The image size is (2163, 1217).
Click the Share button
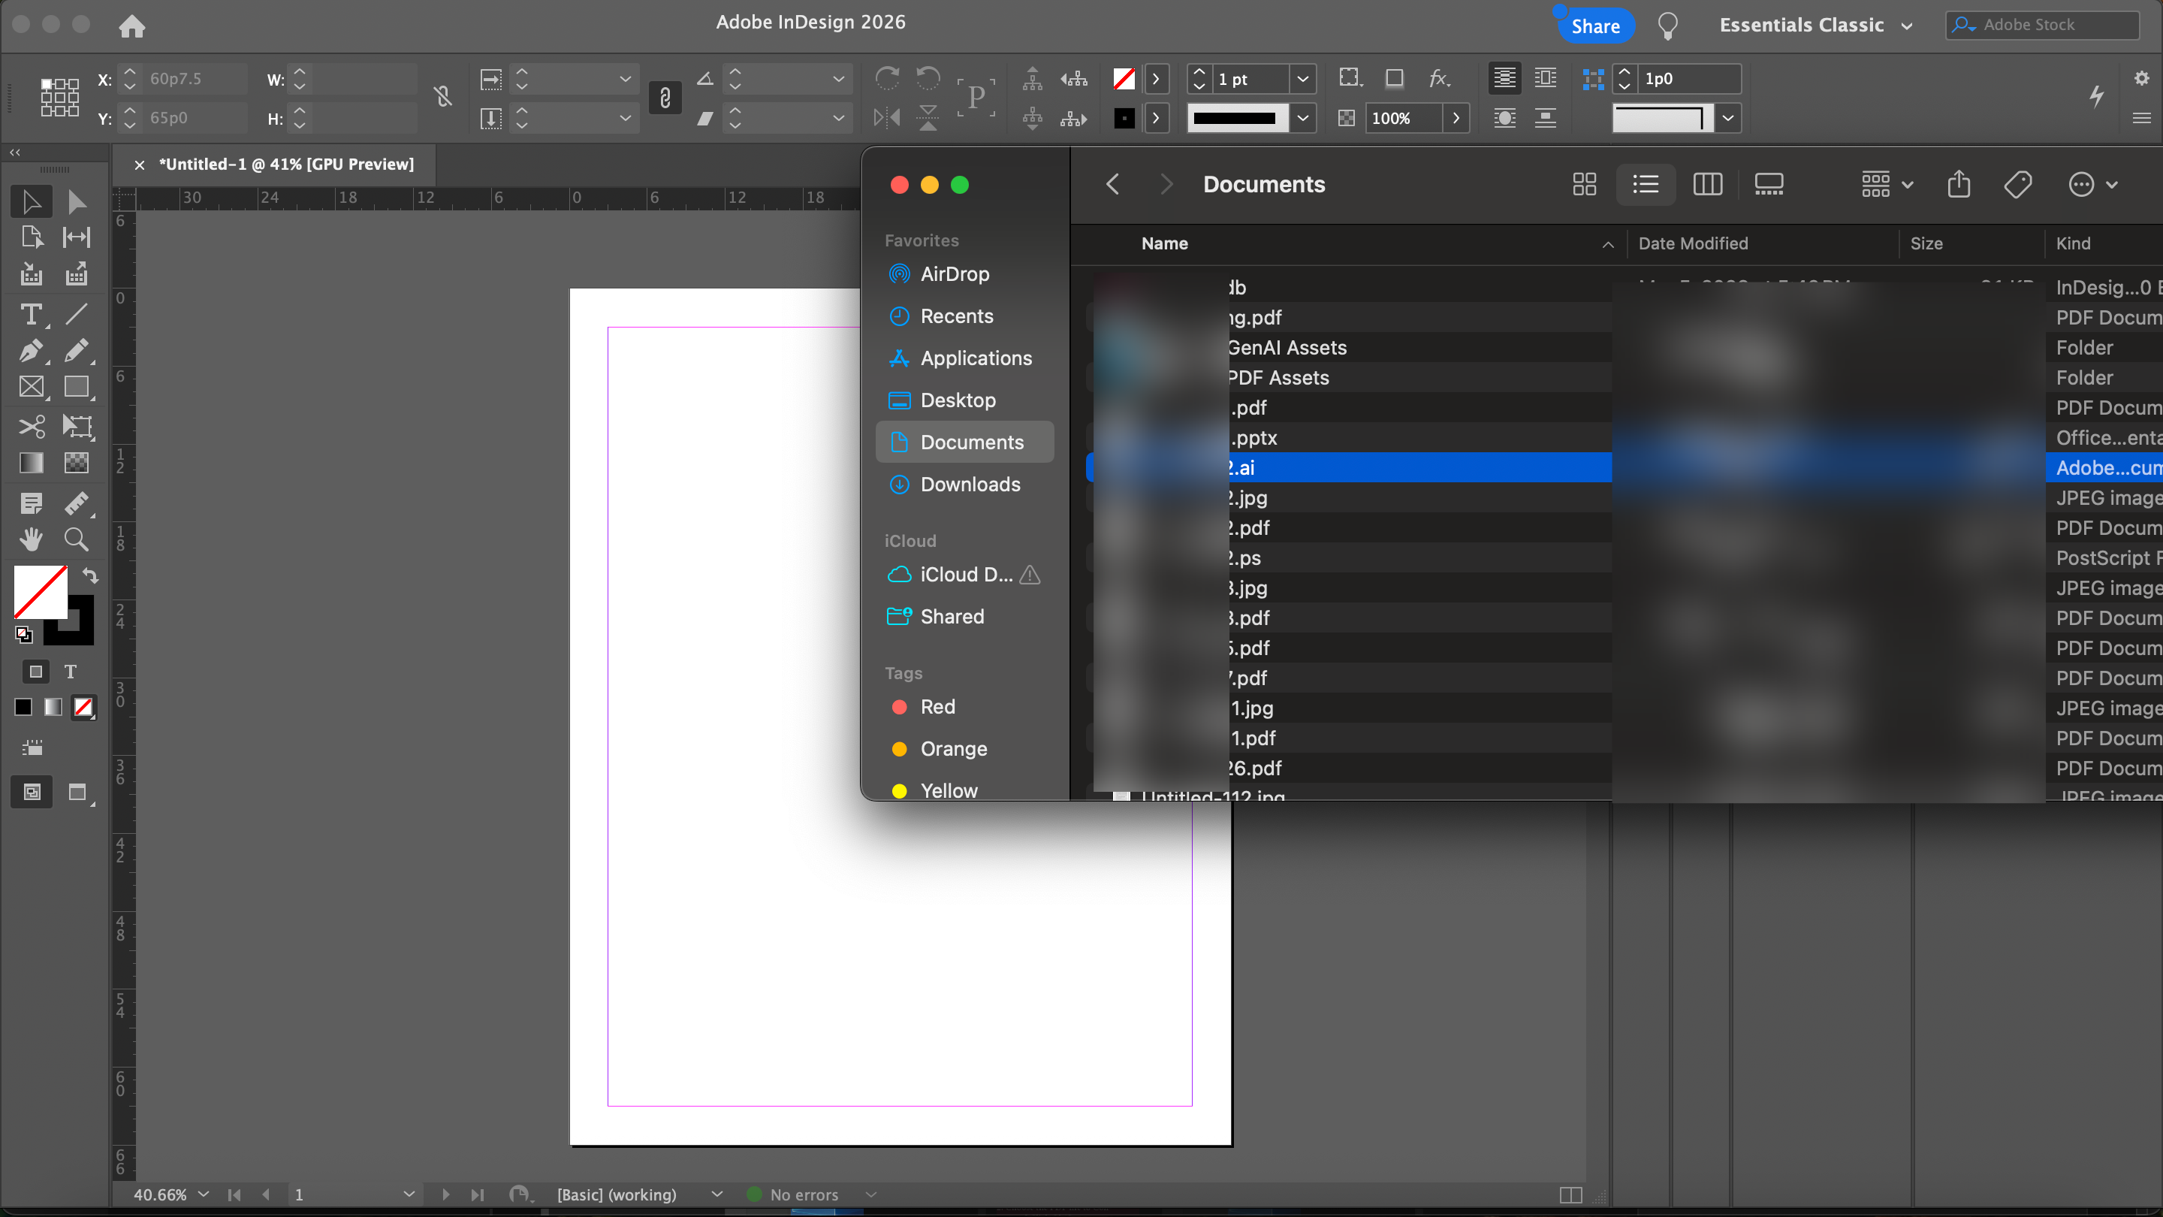point(1595,26)
